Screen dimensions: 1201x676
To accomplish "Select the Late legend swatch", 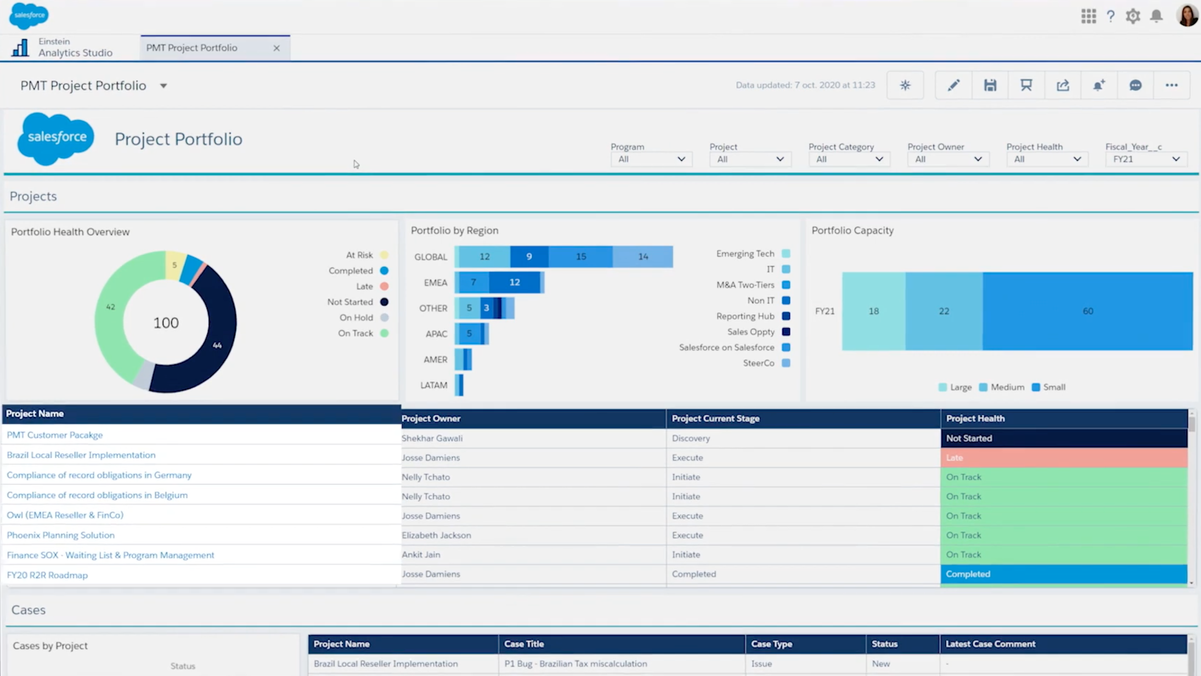I will click(384, 286).
